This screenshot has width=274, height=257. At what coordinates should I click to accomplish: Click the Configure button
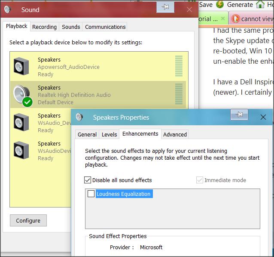[x=28, y=220]
